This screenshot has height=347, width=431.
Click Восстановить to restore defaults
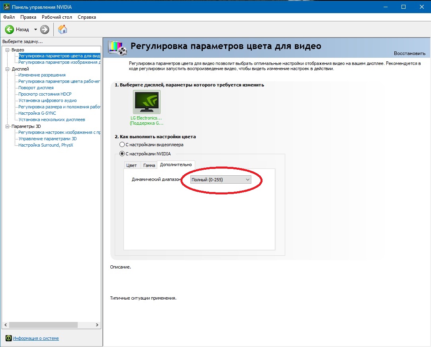[x=409, y=53]
